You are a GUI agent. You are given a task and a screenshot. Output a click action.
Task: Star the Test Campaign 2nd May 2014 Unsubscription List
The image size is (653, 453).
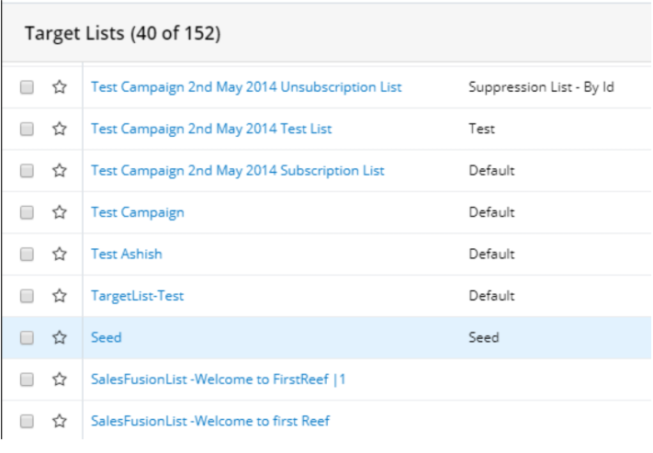click(60, 87)
